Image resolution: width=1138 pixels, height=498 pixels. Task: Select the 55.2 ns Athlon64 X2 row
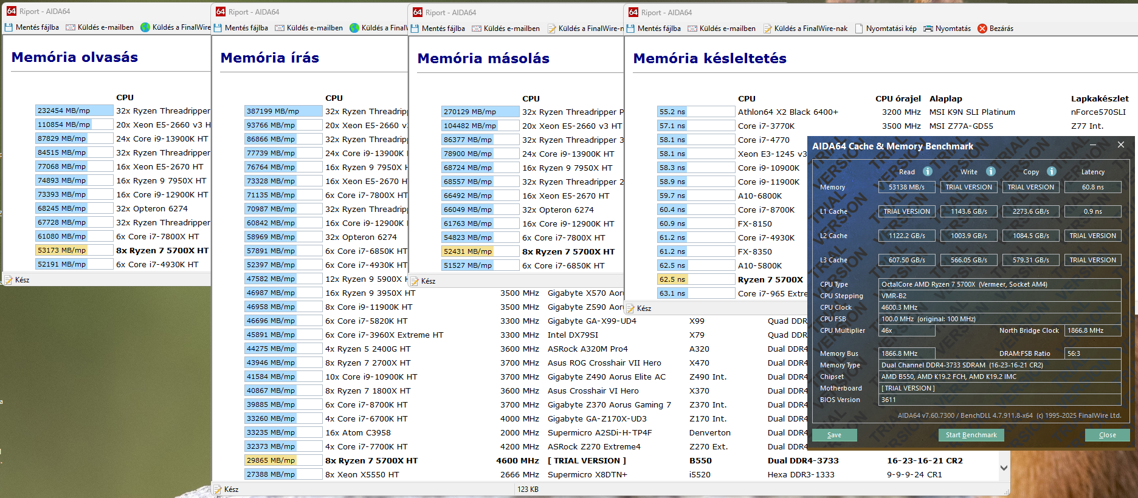pos(892,112)
